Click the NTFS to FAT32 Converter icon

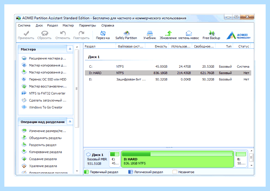point(24,93)
